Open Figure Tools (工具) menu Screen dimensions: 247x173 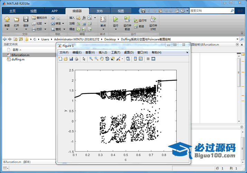(x=116, y=52)
